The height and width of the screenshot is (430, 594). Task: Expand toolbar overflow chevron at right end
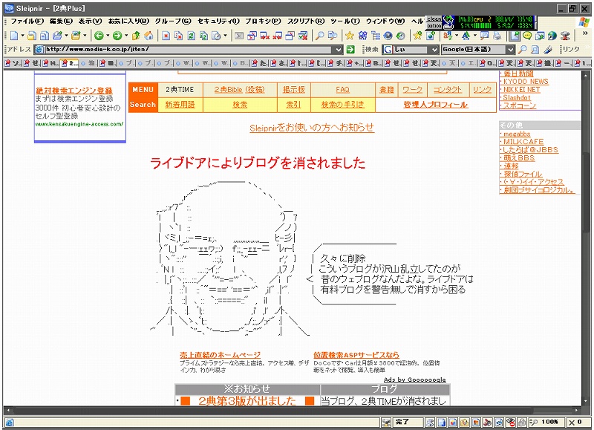(585, 33)
